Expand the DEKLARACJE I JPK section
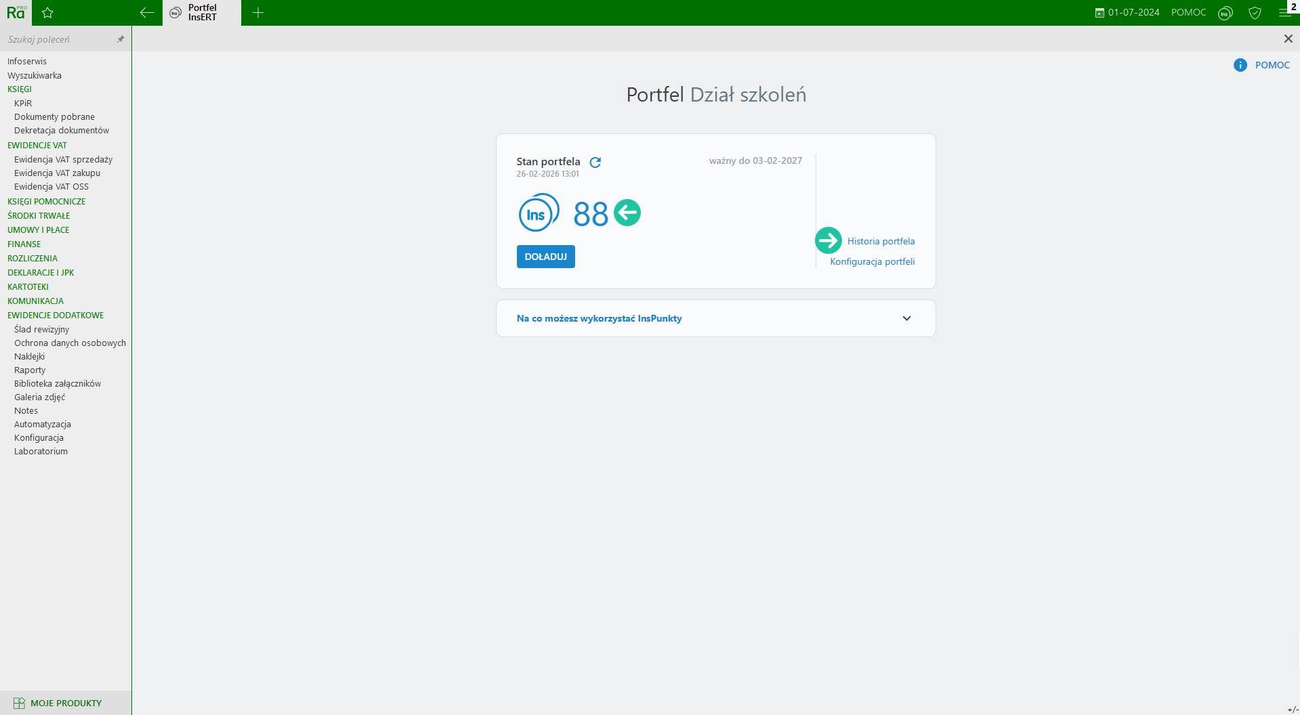Image resolution: width=1300 pixels, height=715 pixels. (x=41, y=273)
